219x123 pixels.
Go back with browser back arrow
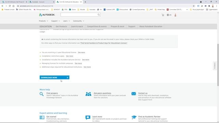2,6
